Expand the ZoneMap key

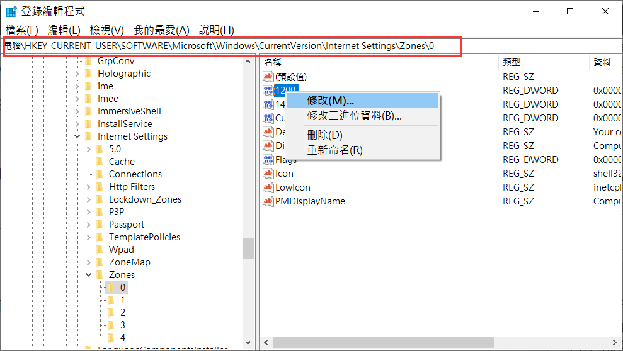(89, 262)
